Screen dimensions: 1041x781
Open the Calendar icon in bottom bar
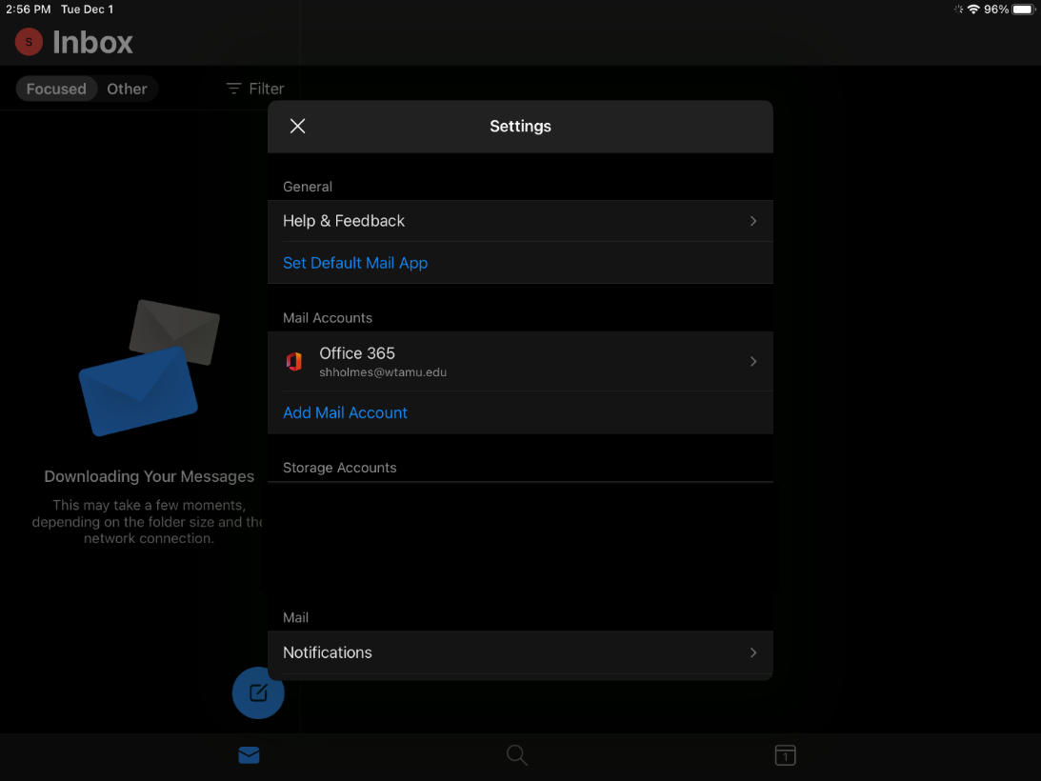[x=785, y=755]
